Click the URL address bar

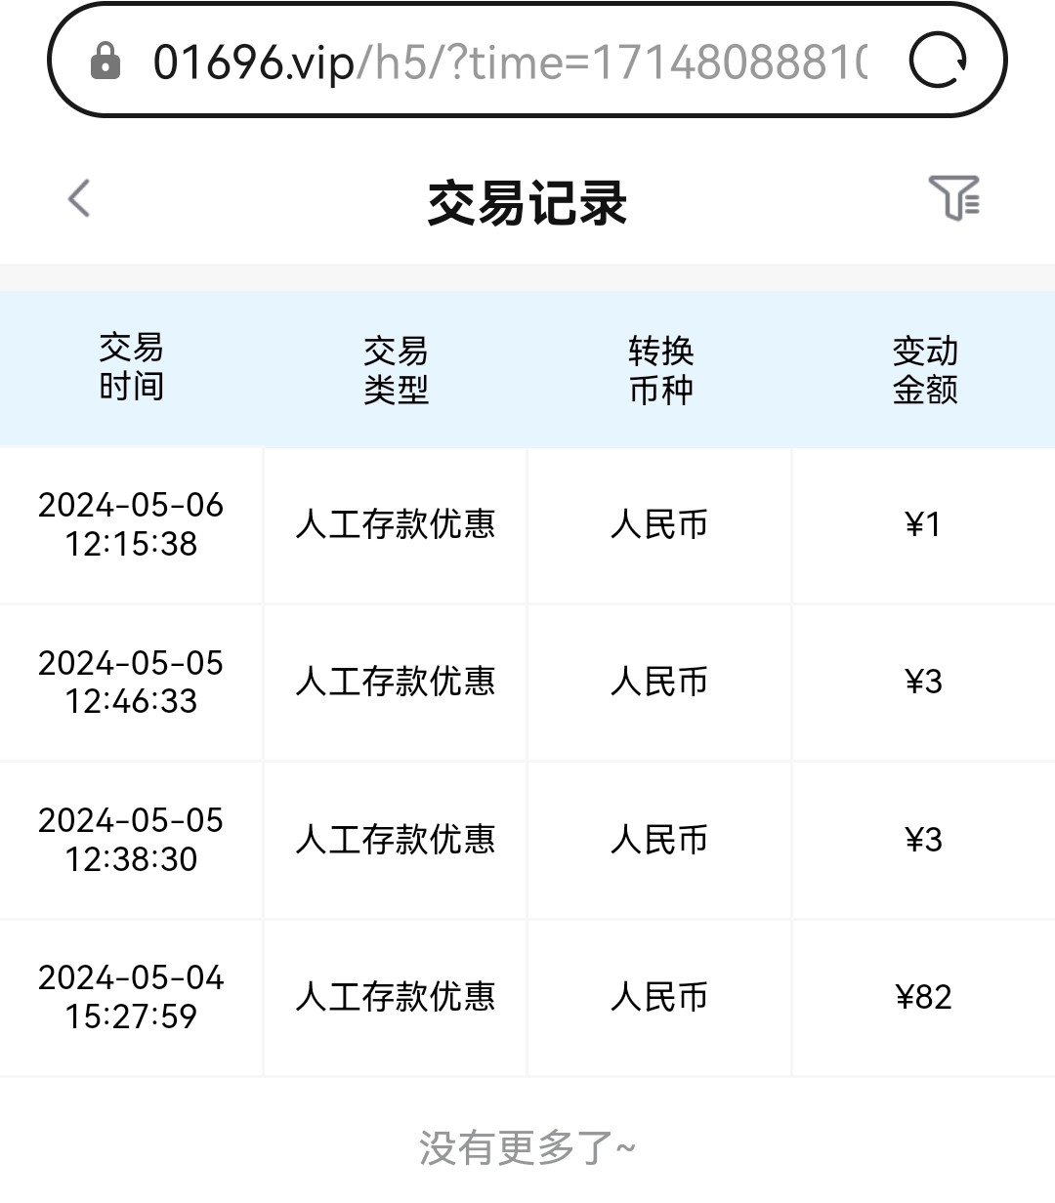[x=508, y=62]
